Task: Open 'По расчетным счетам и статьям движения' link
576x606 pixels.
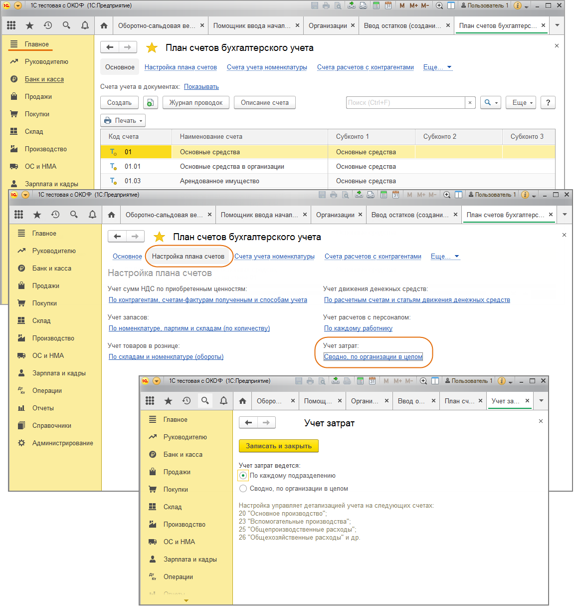Action: click(417, 300)
